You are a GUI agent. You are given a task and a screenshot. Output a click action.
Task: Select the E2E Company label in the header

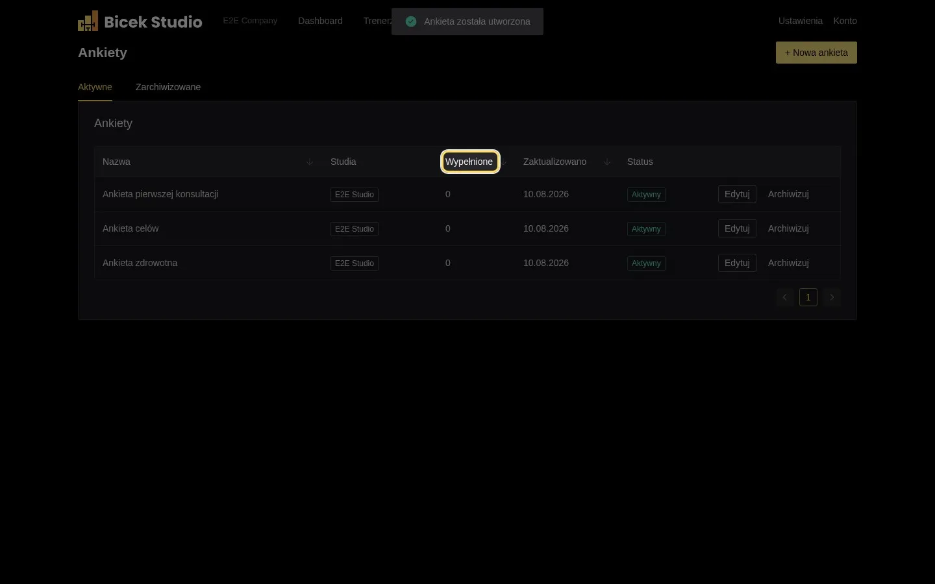(250, 21)
